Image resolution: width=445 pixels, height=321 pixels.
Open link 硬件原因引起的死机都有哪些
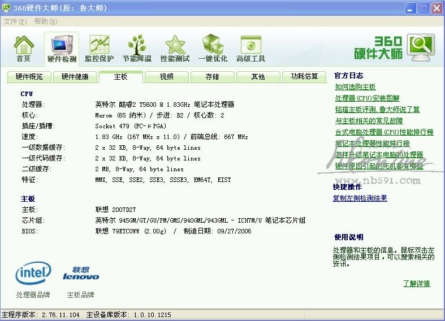(x=379, y=166)
